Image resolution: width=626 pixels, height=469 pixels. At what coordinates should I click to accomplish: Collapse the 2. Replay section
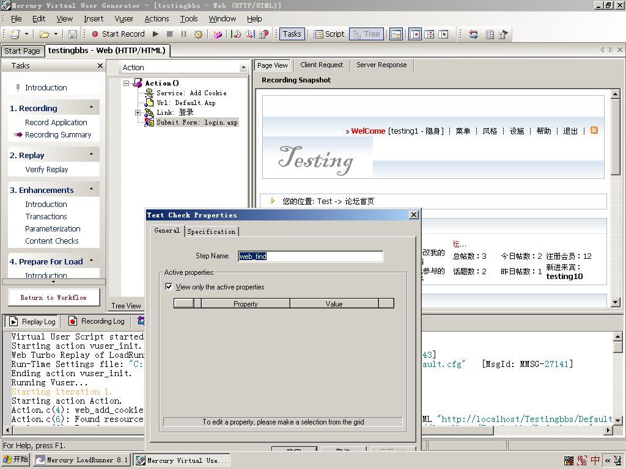92,154
